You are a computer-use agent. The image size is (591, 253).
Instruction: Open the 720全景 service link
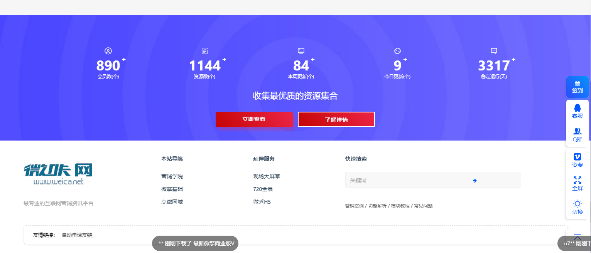click(263, 189)
